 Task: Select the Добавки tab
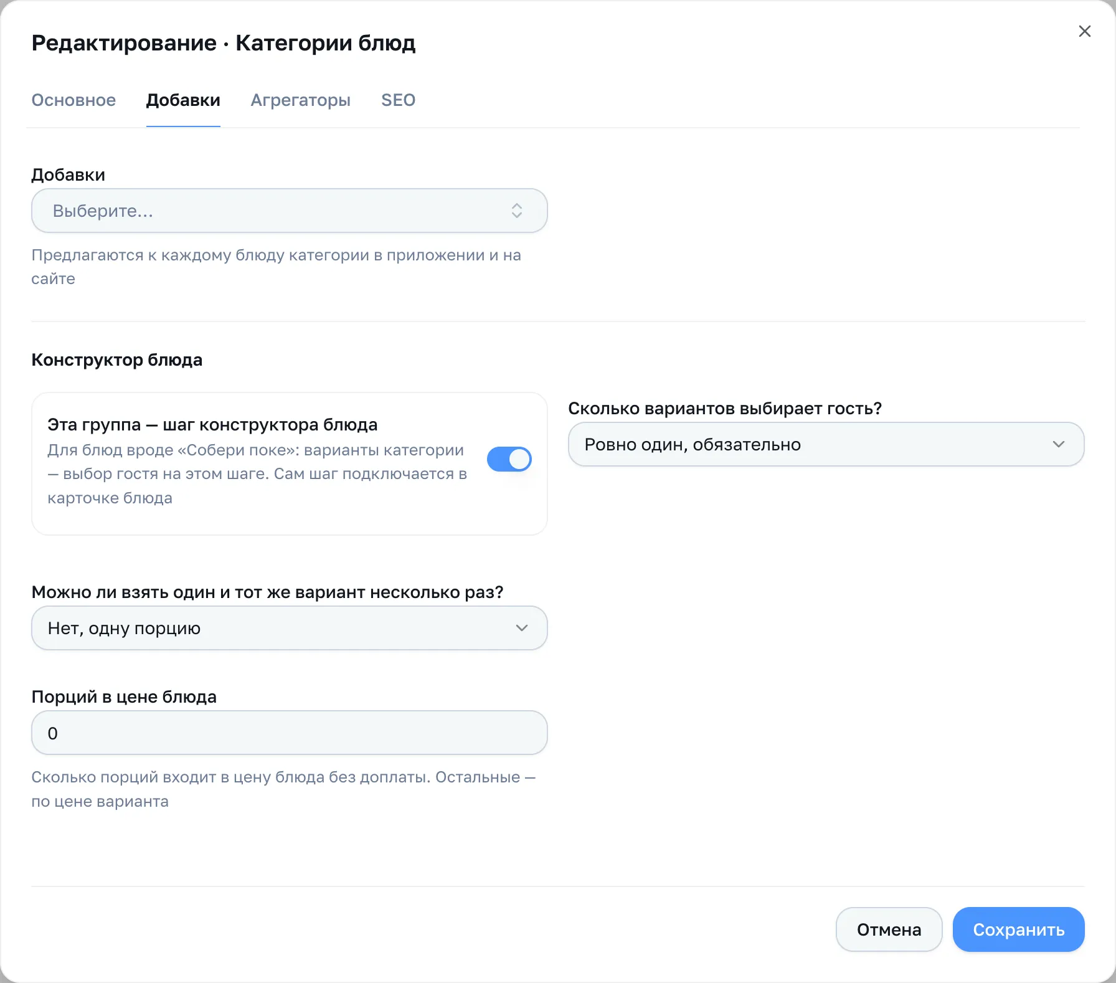[x=183, y=100]
